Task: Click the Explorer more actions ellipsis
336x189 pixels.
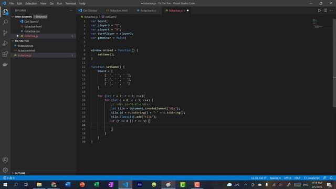Action: pos(71,10)
